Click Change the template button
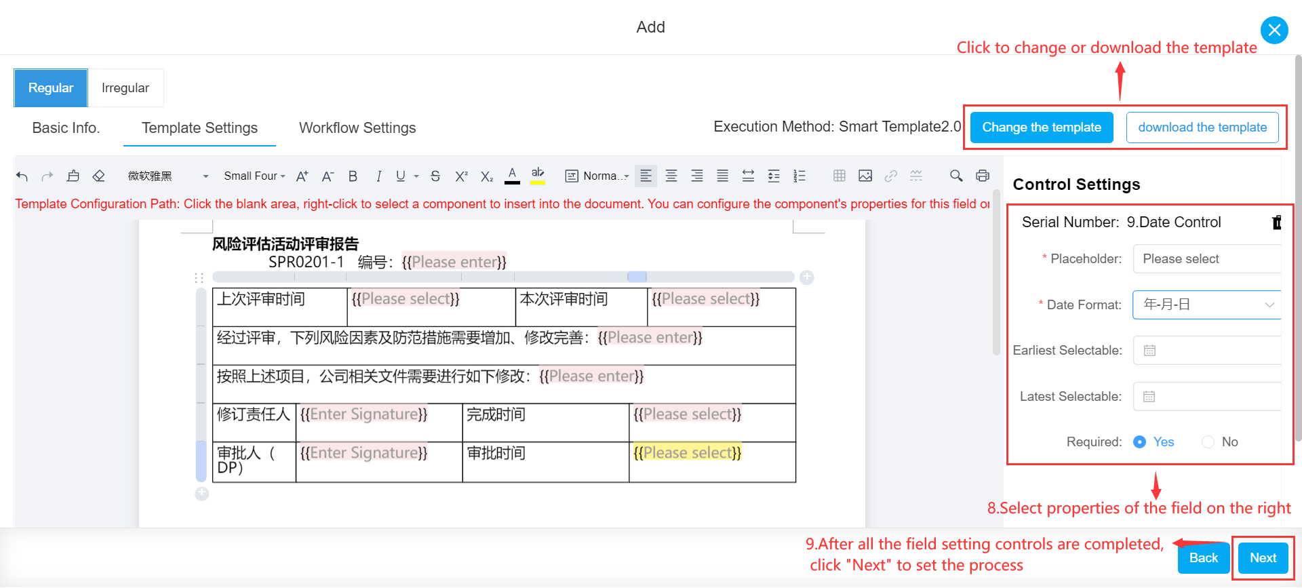This screenshot has height=588, width=1302. coord(1042,128)
